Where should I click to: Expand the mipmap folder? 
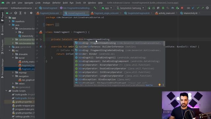(13, 72)
